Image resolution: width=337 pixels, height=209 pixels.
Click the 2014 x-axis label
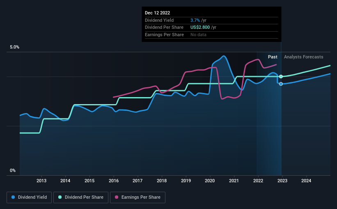pyautogui.click(x=65, y=181)
